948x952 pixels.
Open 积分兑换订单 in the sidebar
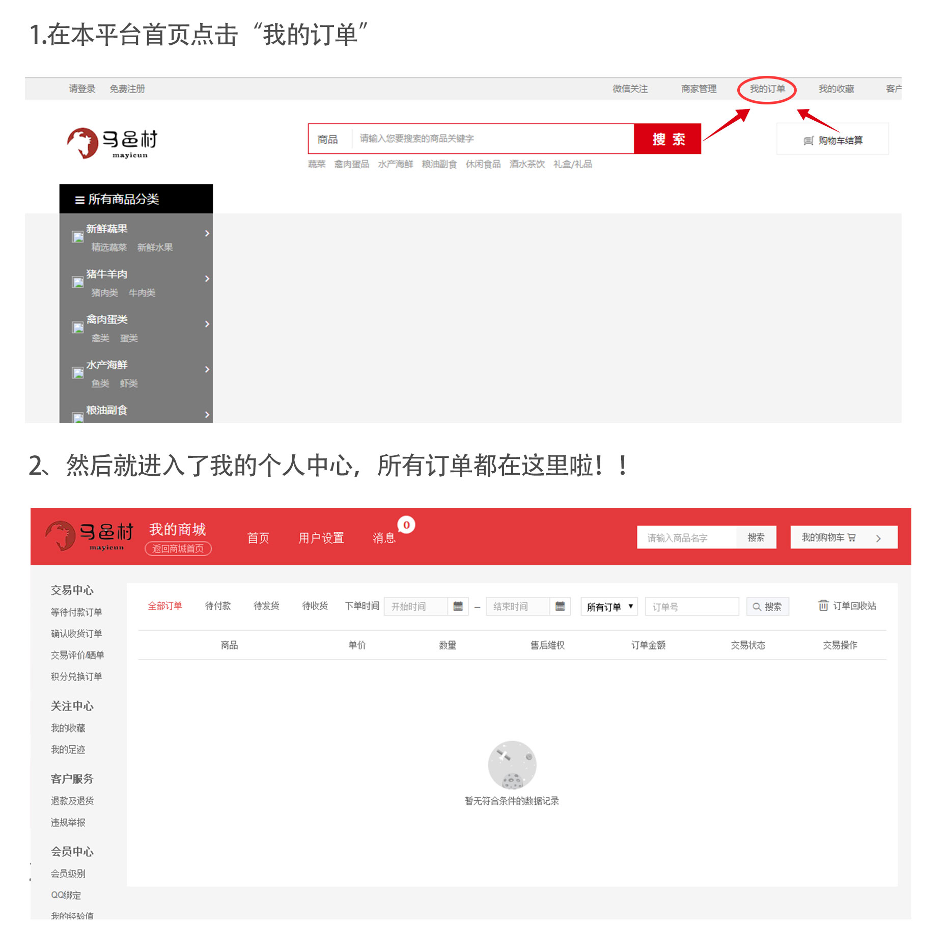click(76, 676)
